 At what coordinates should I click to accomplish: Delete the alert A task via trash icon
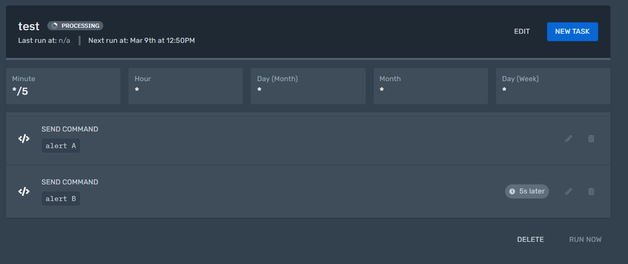pyautogui.click(x=591, y=139)
